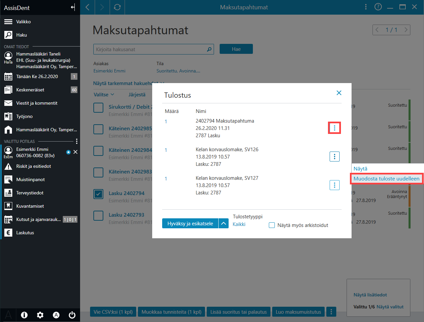
Task: Check the Lasku 2402793 checkbox
Action: pos(98,216)
